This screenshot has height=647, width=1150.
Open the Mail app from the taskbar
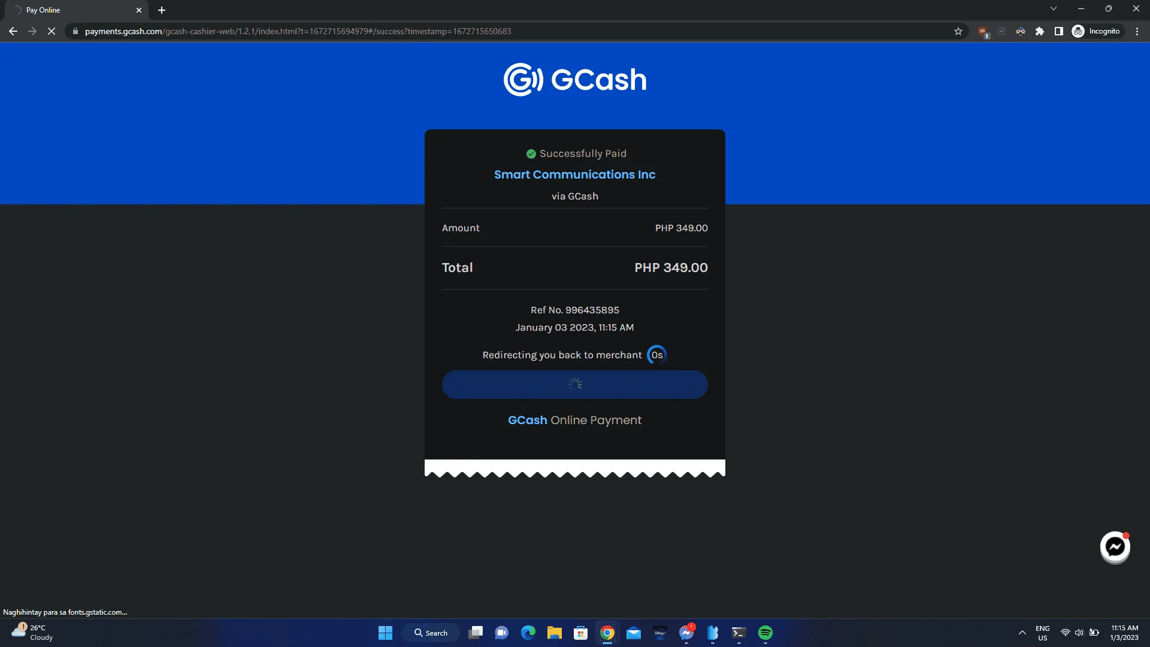634,633
